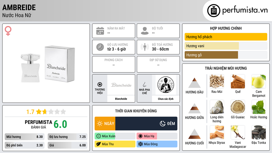The width and height of the screenshot is (272, 153).
Task: Click the perfumista.vn perfume bottle logo icon
Action: tap(214, 11)
